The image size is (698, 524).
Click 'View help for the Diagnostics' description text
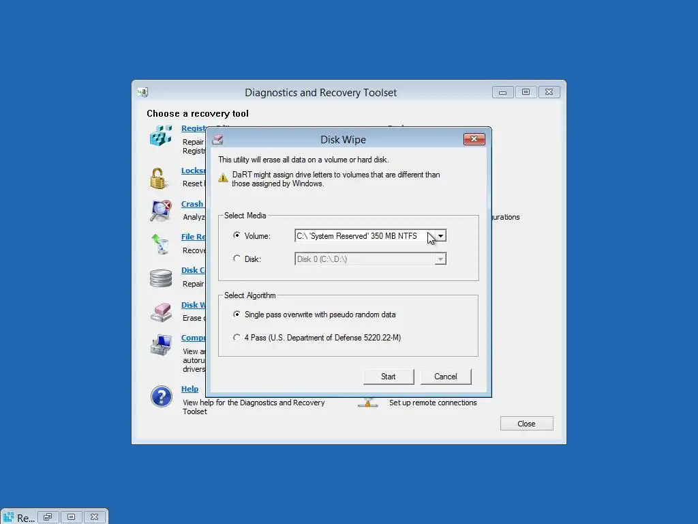point(254,407)
